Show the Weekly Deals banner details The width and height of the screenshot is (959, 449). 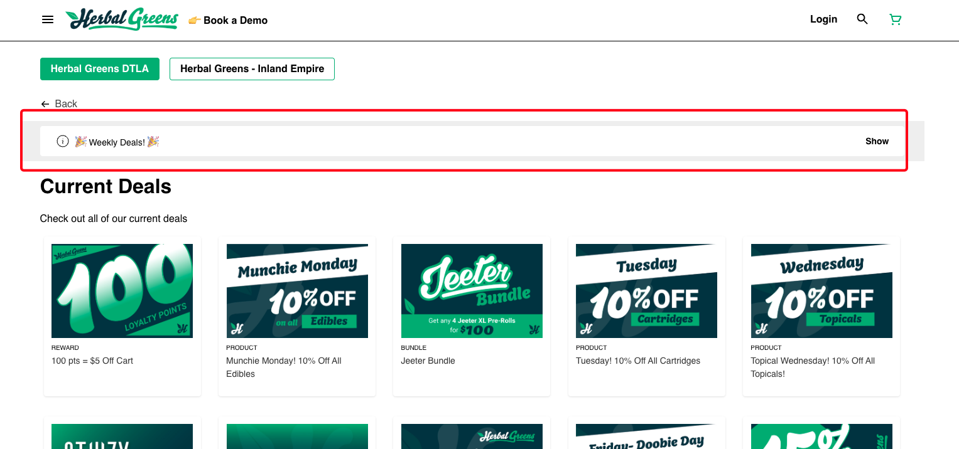pyautogui.click(x=877, y=141)
